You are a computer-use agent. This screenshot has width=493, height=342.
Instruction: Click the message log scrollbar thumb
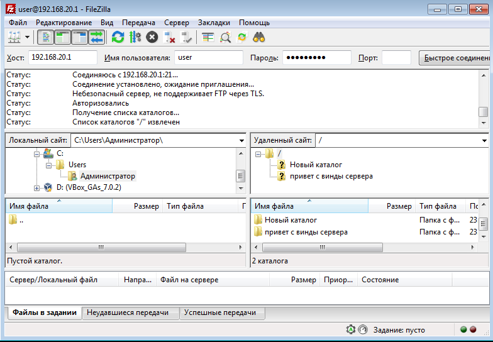[x=484, y=112]
